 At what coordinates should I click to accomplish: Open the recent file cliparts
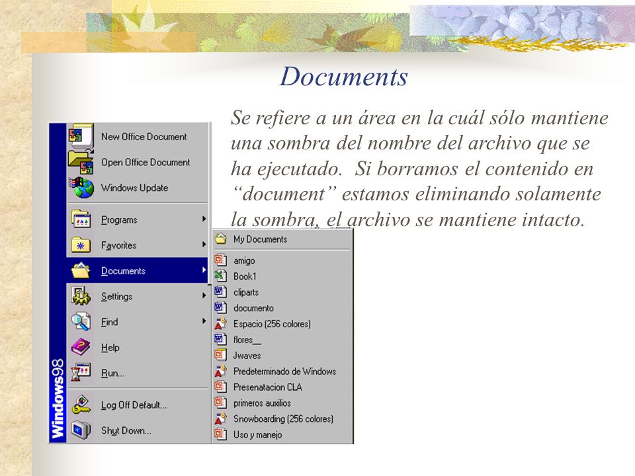point(282,292)
